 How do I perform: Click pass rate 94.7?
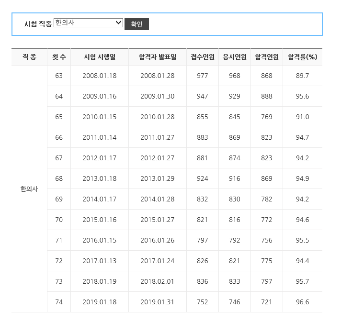pos(303,137)
